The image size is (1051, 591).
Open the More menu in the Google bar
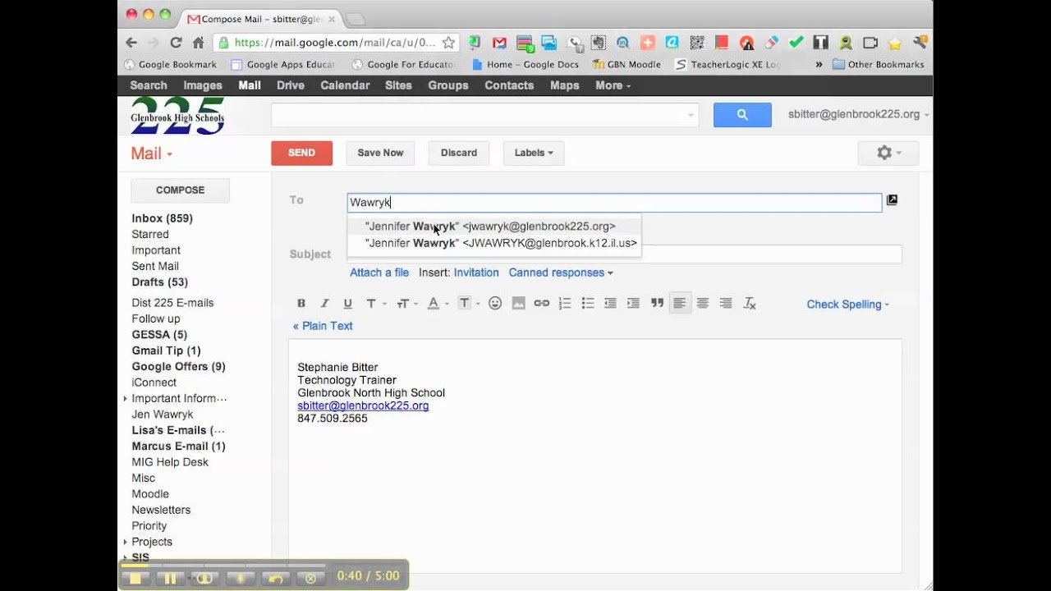point(613,85)
